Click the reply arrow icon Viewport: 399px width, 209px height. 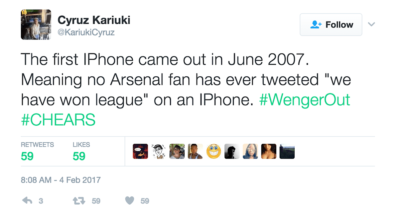coord(27,201)
